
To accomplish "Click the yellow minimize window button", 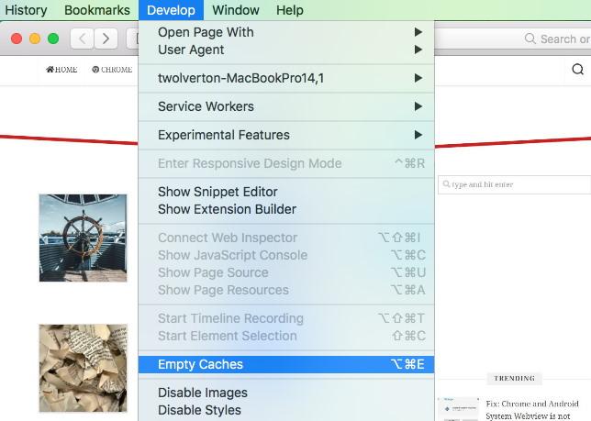I will 36,39.
